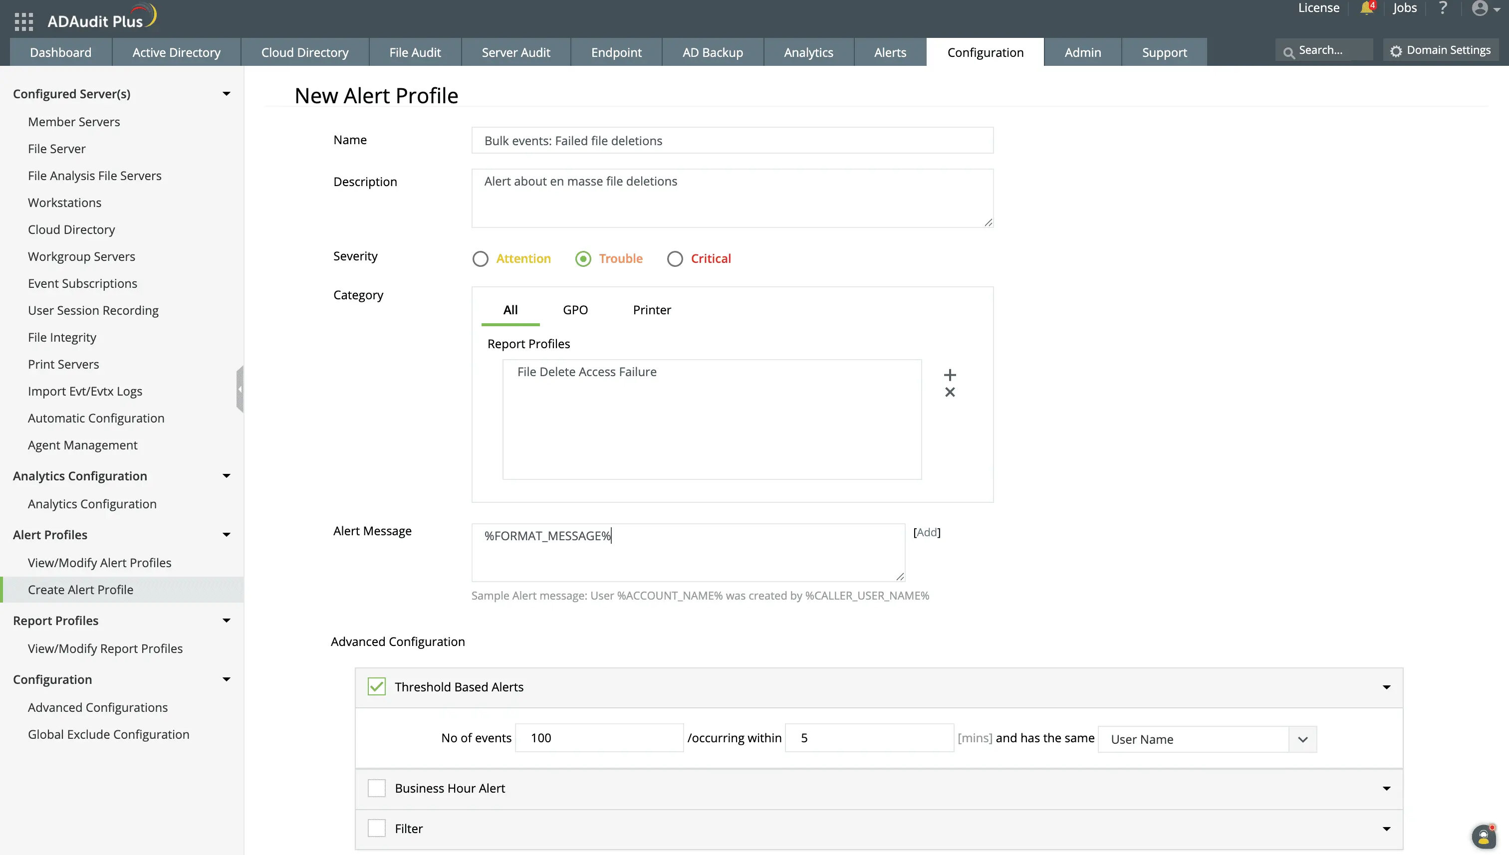
Task: Open Agent Management in sidebar
Action: pos(82,444)
